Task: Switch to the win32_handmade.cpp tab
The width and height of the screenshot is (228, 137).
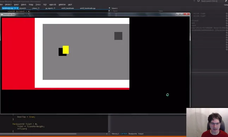Action: (x=88, y=8)
